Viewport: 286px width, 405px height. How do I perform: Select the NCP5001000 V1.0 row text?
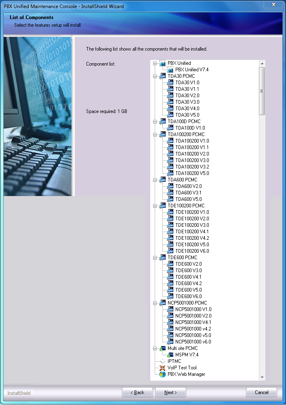(x=193, y=309)
